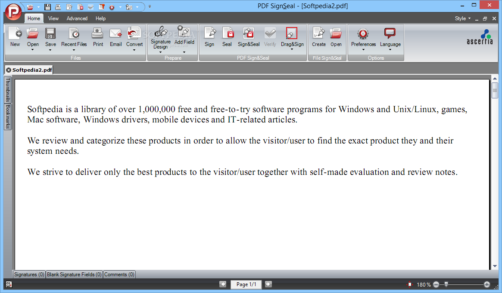Image resolution: width=502 pixels, height=293 pixels.
Task: Click the Sign icon in PDF Sign&Seal group
Action: coord(209,34)
